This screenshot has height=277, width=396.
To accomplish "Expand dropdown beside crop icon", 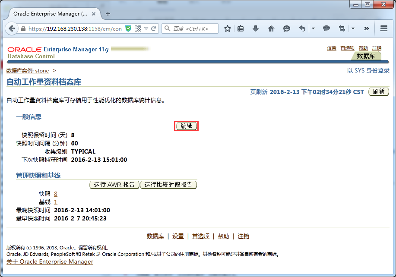I will (353, 28).
